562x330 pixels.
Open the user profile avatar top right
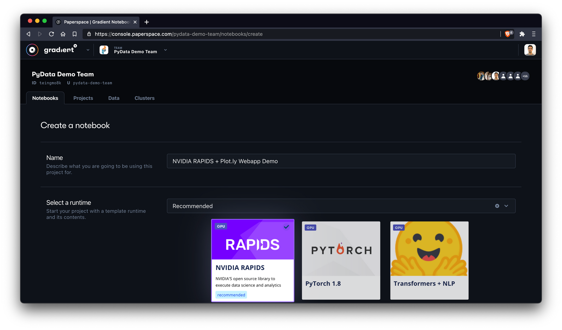530,50
